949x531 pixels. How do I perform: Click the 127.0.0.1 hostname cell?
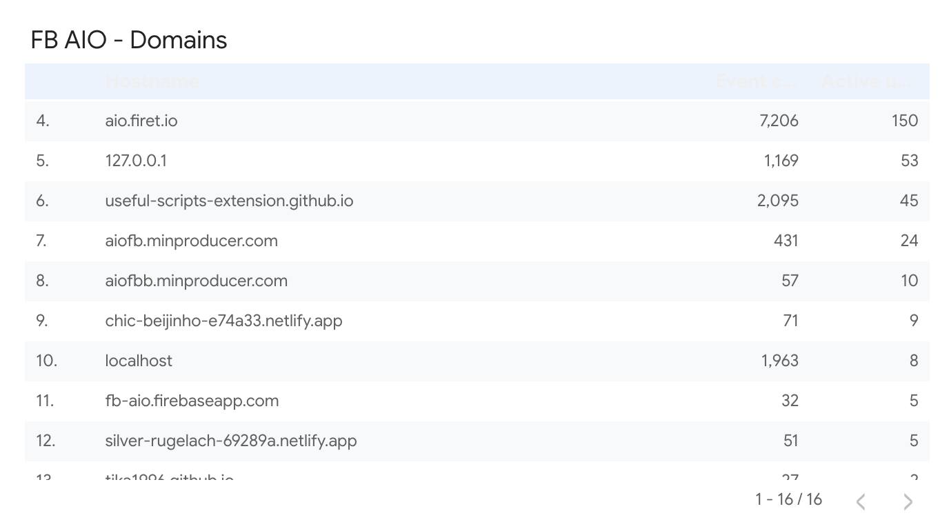(x=136, y=161)
